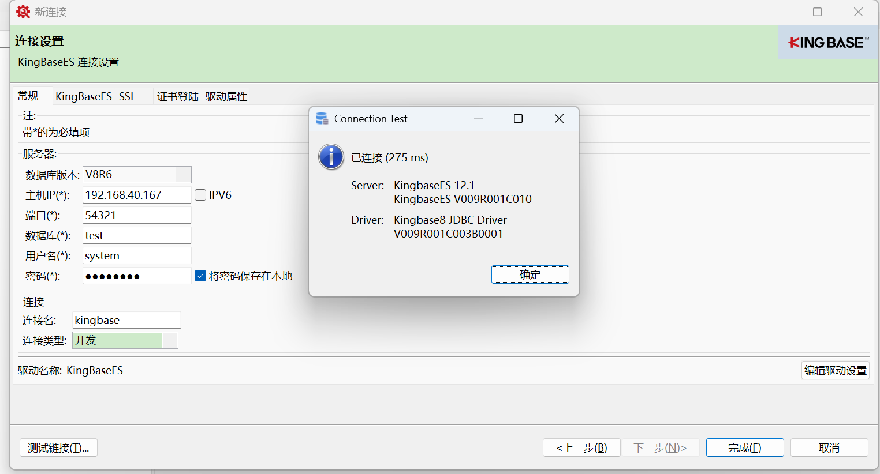Open the 连接类型 combo showing 开发
Image resolution: width=880 pixels, height=474 pixels.
(x=171, y=340)
